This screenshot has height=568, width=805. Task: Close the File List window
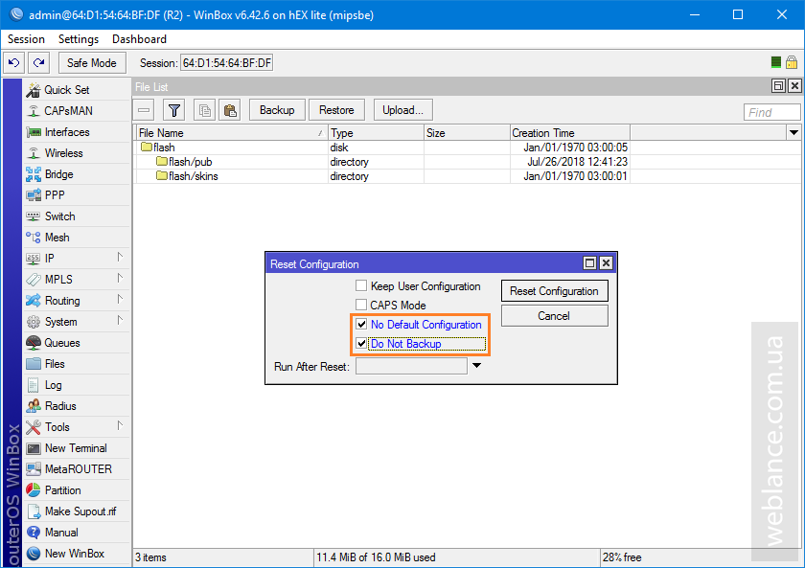point(794,86)
